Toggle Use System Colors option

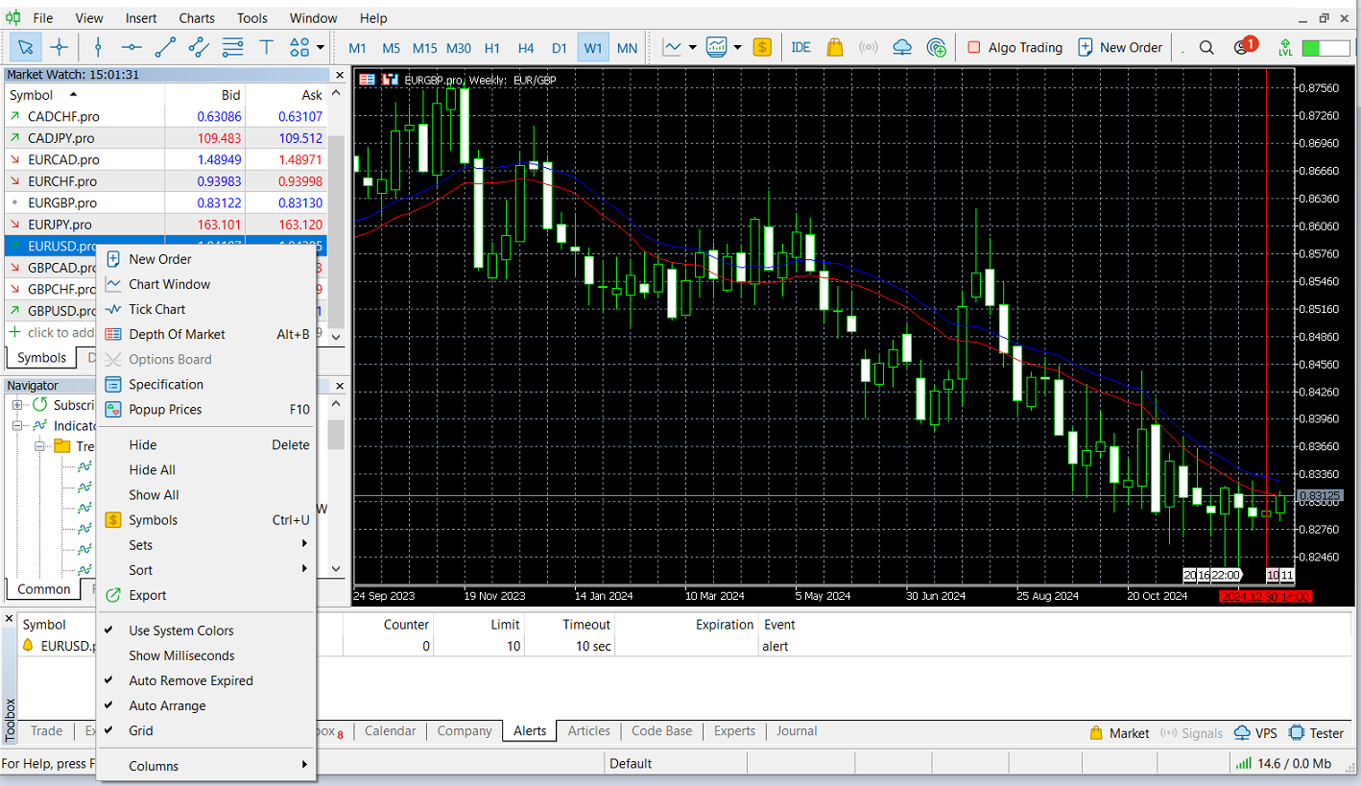tap(181, 631)
